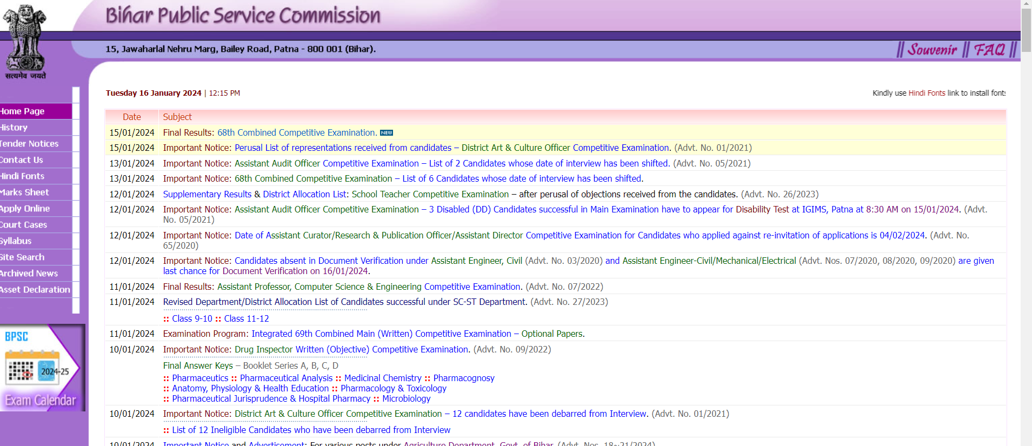Click the Date column header
This screenshot has height=446, width=1032.
click(132, 117)
